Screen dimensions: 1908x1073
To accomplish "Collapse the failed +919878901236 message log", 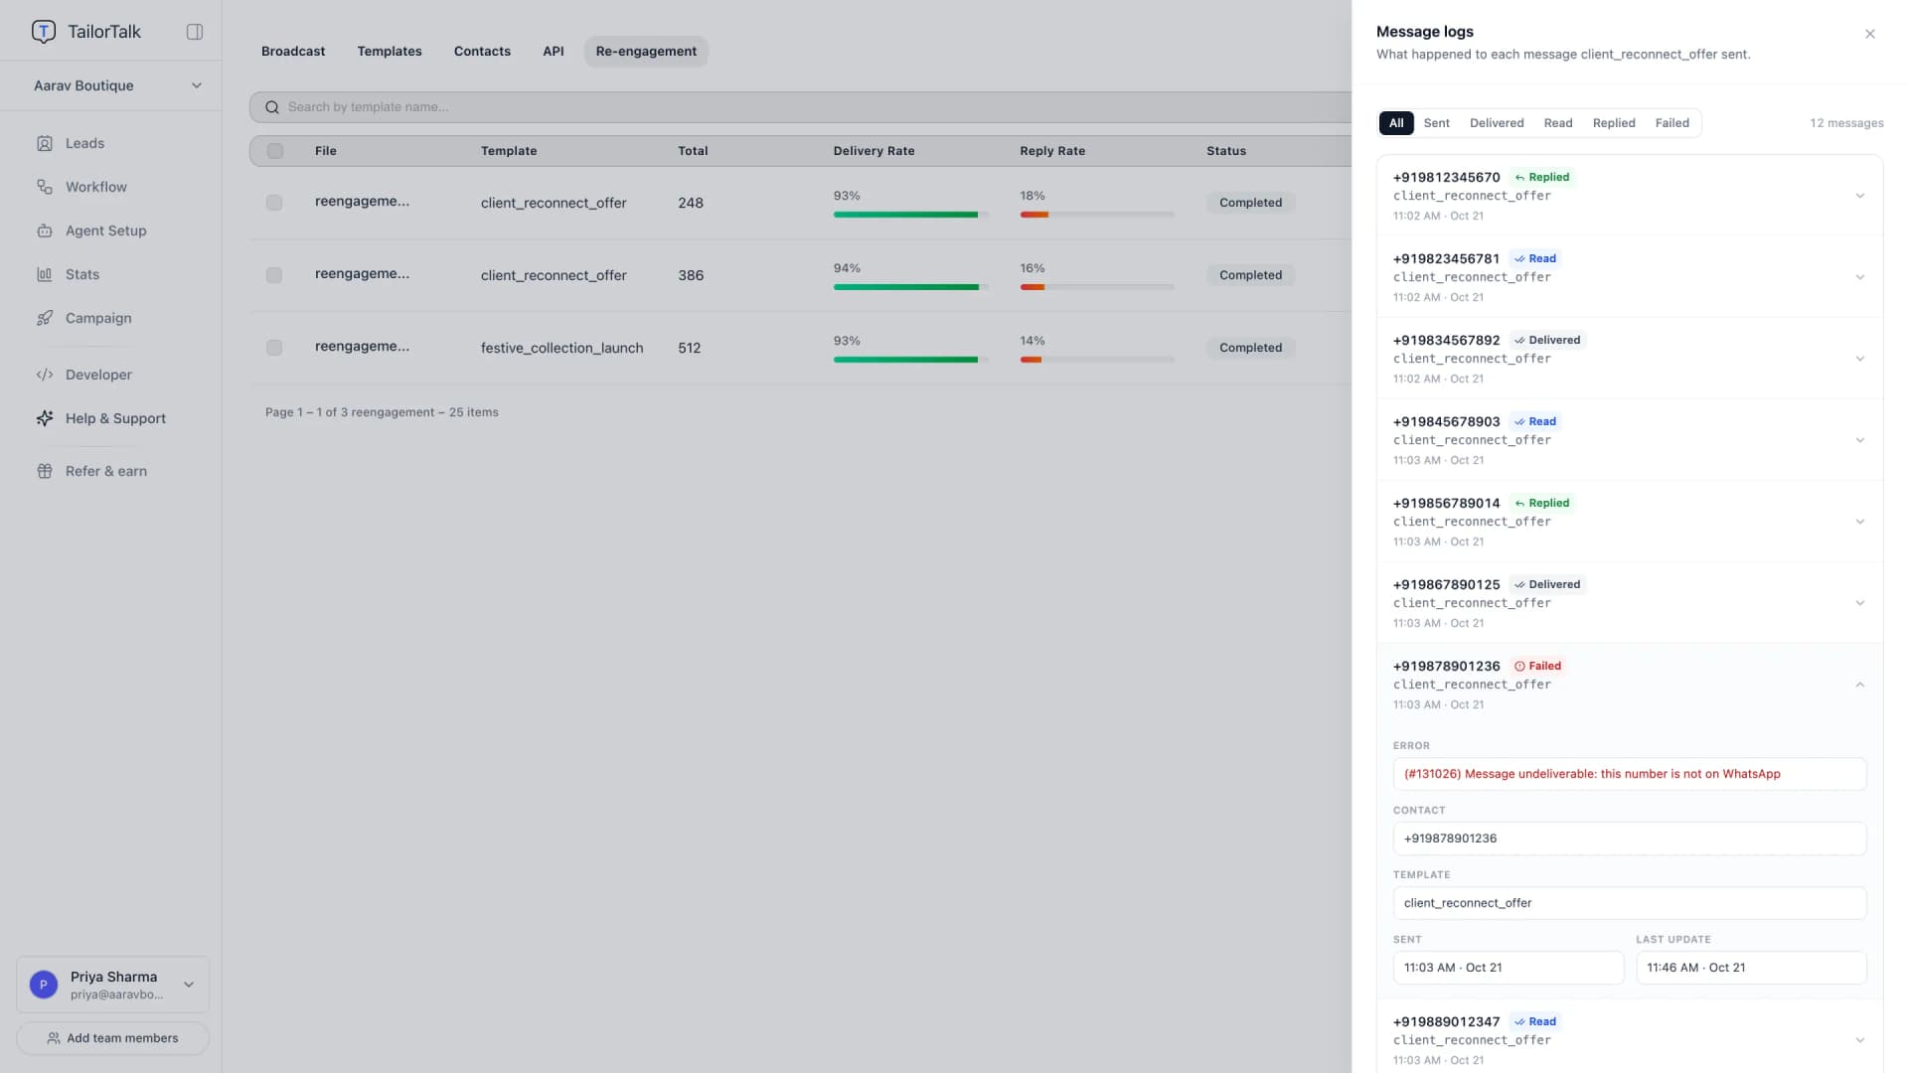I will click(1859, 685).
